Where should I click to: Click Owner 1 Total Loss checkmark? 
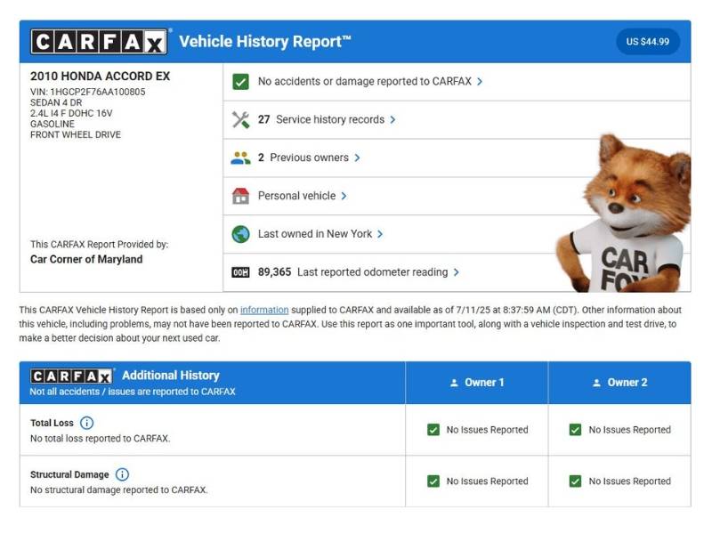click(433, 430)
